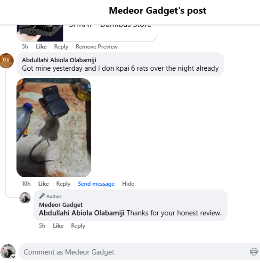The width and height of the screenshot is (260, 263).
Task: Hide Abdullahi's rat comment
Action: [x=128, y=184]
